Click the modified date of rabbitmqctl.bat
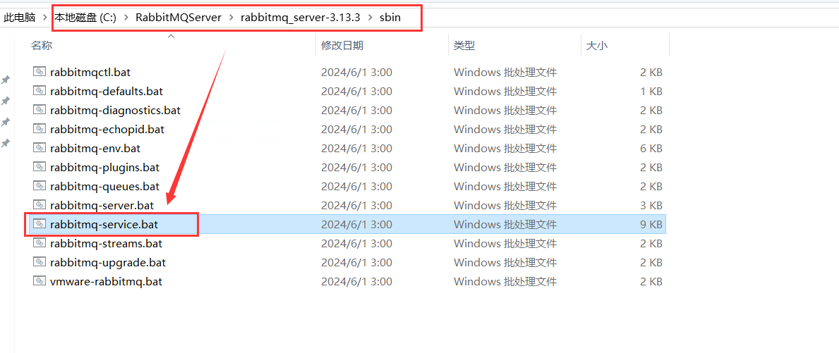The image size is (839, 353). (356, 72)
